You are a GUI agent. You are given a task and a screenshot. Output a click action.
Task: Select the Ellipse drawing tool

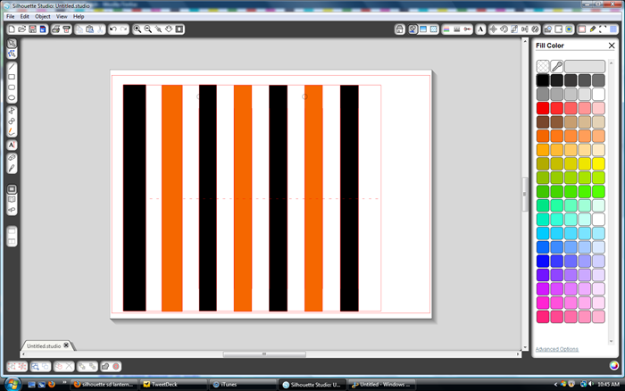tap(12, 97)
